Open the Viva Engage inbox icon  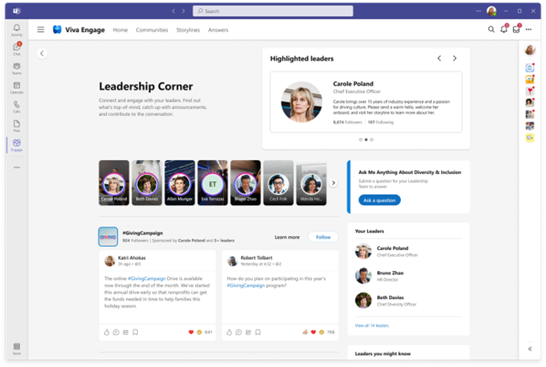point(516,30)
